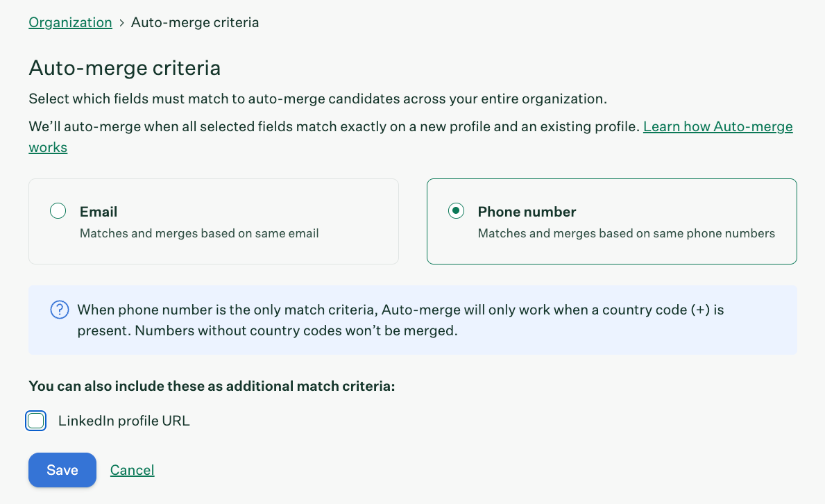Screen dimensions: 825x504
Task: Click the Cancel link
Action: click(132, 470)
